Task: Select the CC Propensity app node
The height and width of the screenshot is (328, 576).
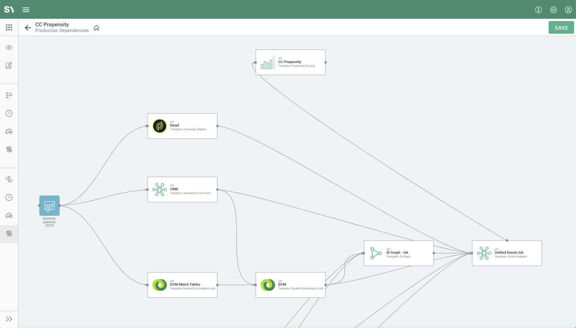Action: pyautogui.click(x=290, y=62)
